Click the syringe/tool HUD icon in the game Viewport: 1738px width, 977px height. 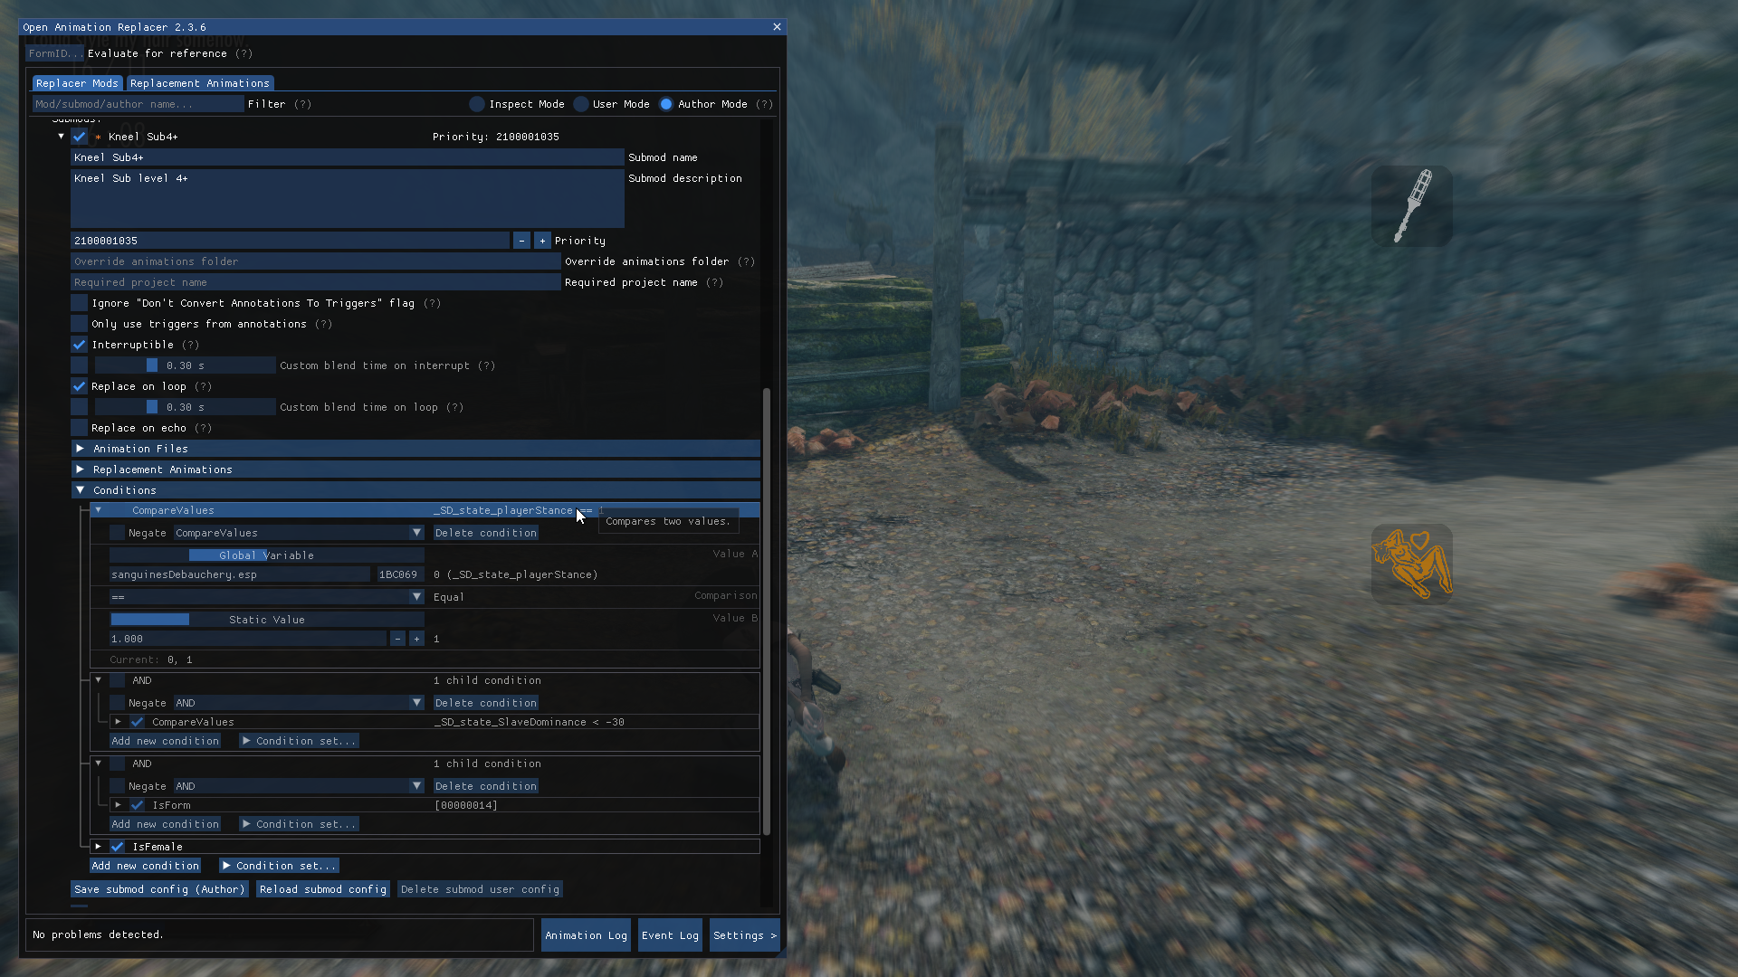[1411, 205]
